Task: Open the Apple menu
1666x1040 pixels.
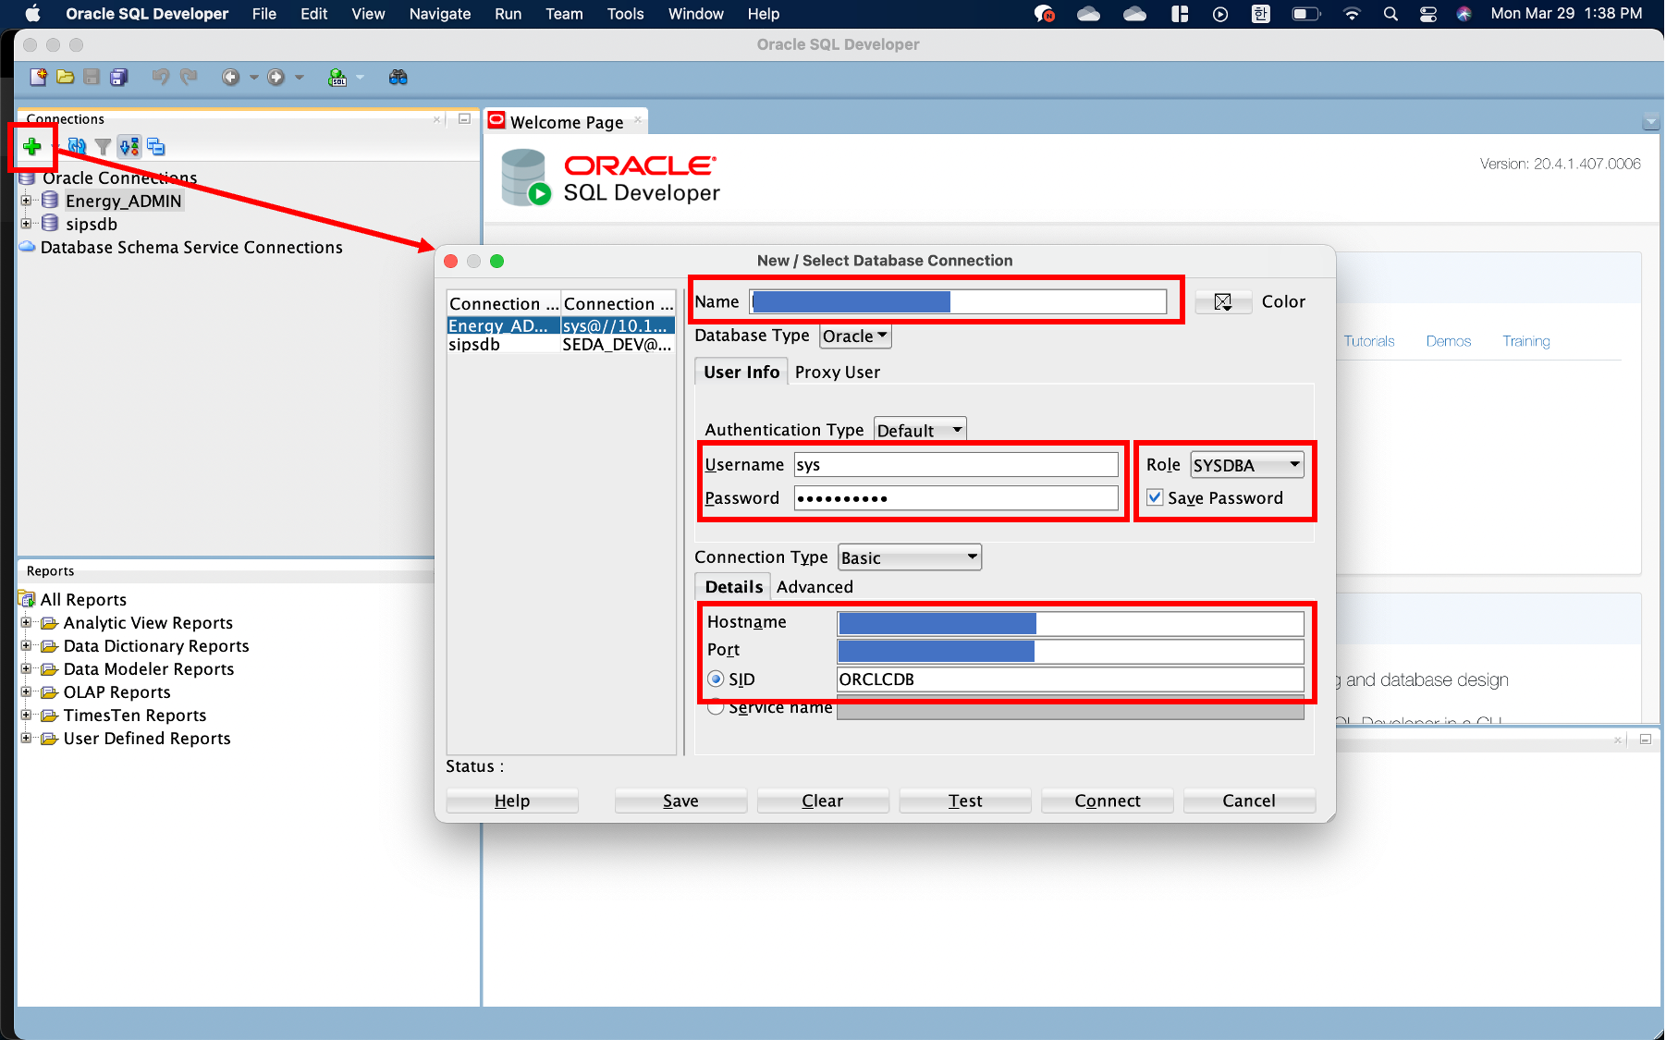Action: click(x=32, y=14)
